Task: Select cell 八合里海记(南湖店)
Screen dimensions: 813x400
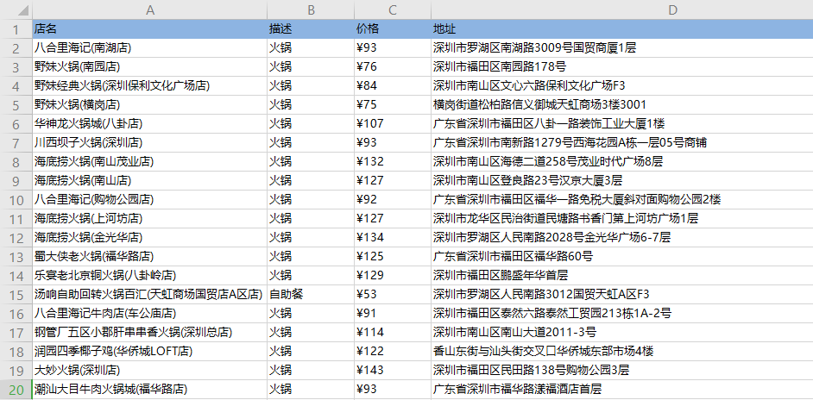Action: pos(150,48)
